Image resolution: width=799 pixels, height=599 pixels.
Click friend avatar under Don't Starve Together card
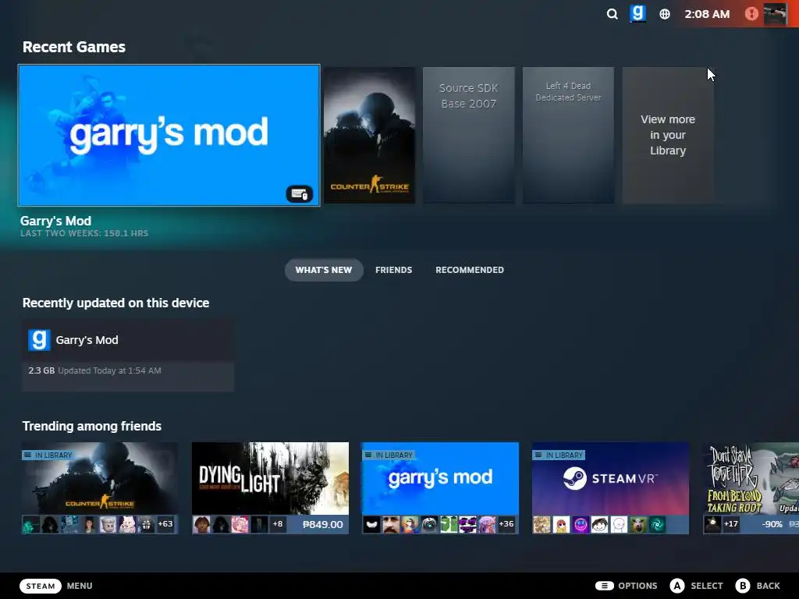point(712,524)
